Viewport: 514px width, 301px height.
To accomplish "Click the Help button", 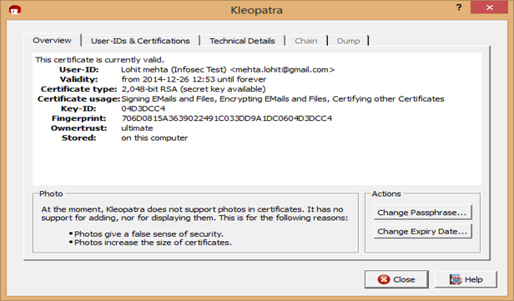I will 466,279.
